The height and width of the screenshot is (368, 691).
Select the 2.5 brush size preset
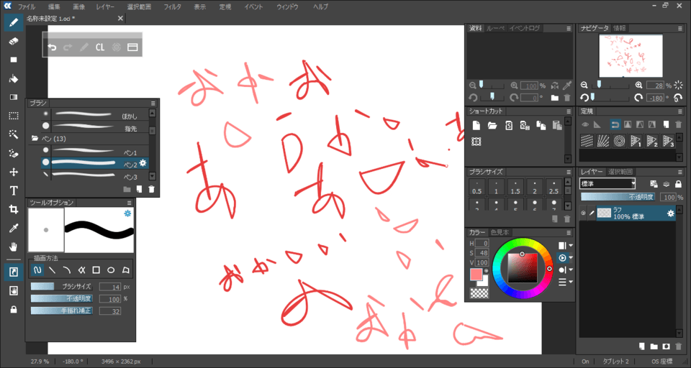tap(553, 191)
